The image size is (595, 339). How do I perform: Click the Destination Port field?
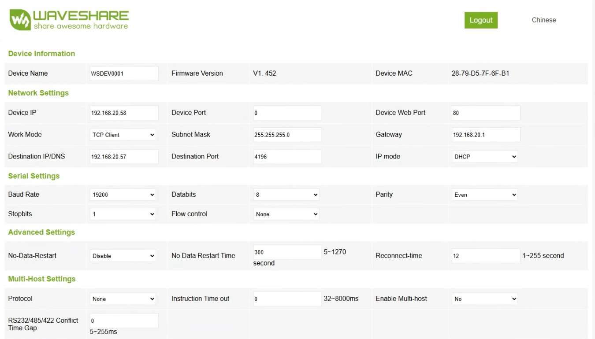point(287,157)
